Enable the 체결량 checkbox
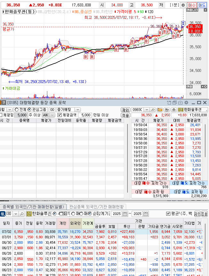Screen dimensions: 209x276 click(1, 115)
